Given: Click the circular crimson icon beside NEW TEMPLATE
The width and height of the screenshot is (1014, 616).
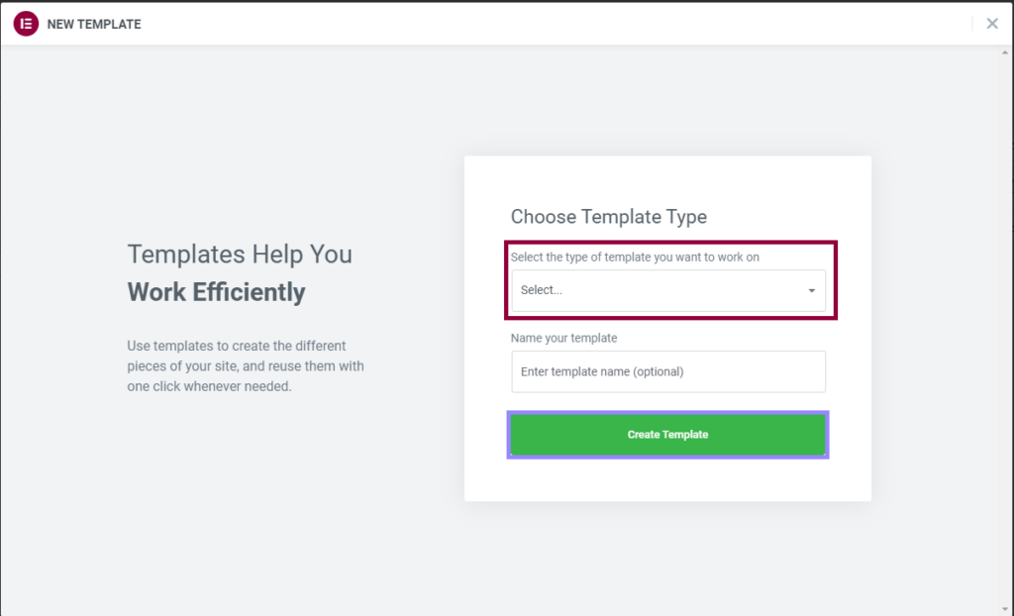Looking at the screenshot, I should [x=25, y=23].
